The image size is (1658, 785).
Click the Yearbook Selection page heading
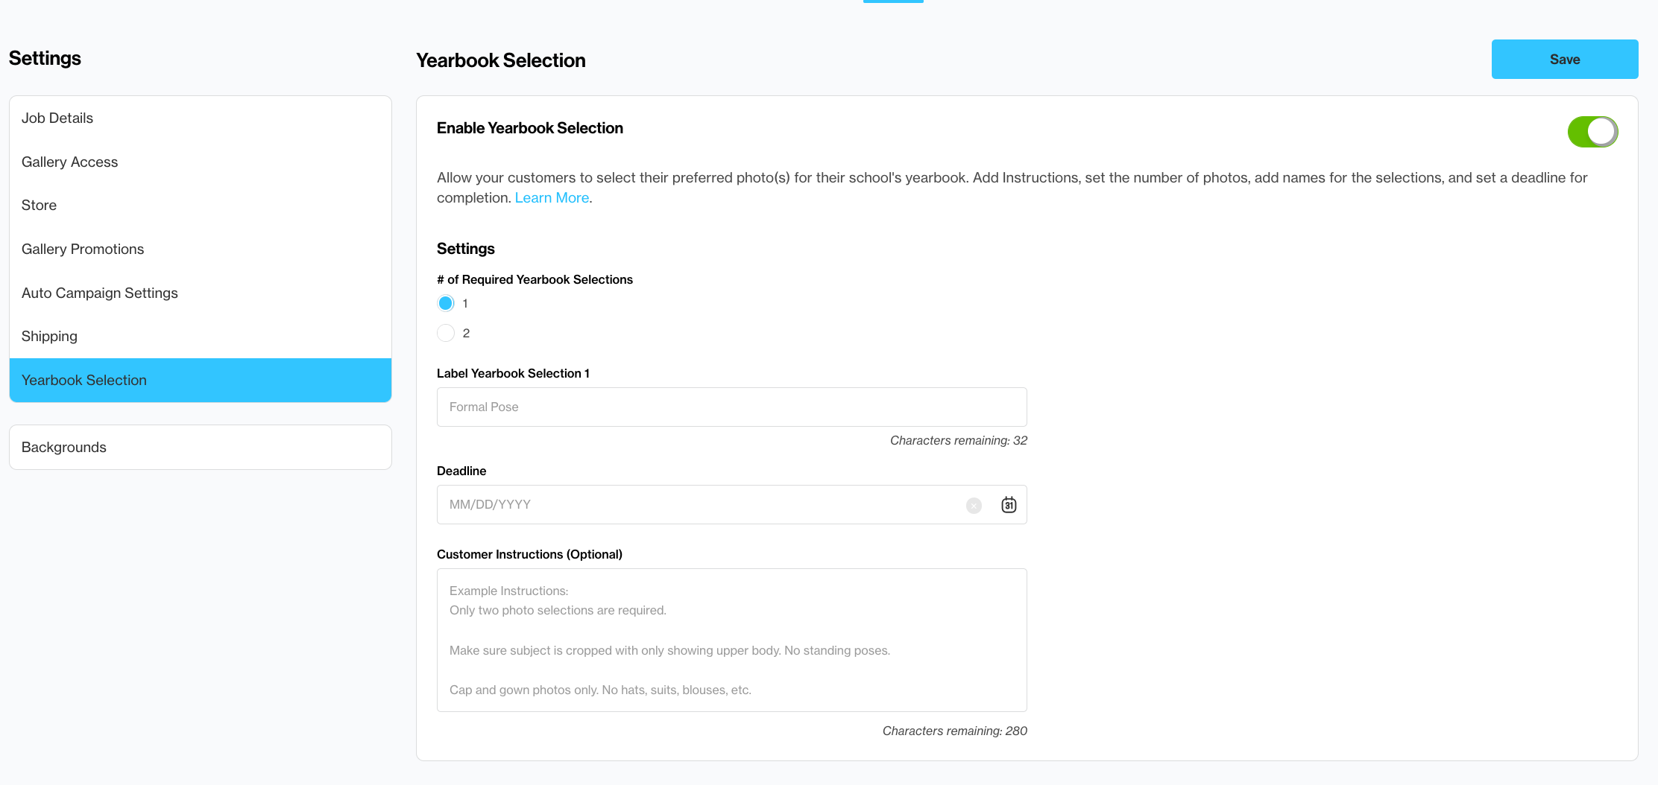point(501,60)
